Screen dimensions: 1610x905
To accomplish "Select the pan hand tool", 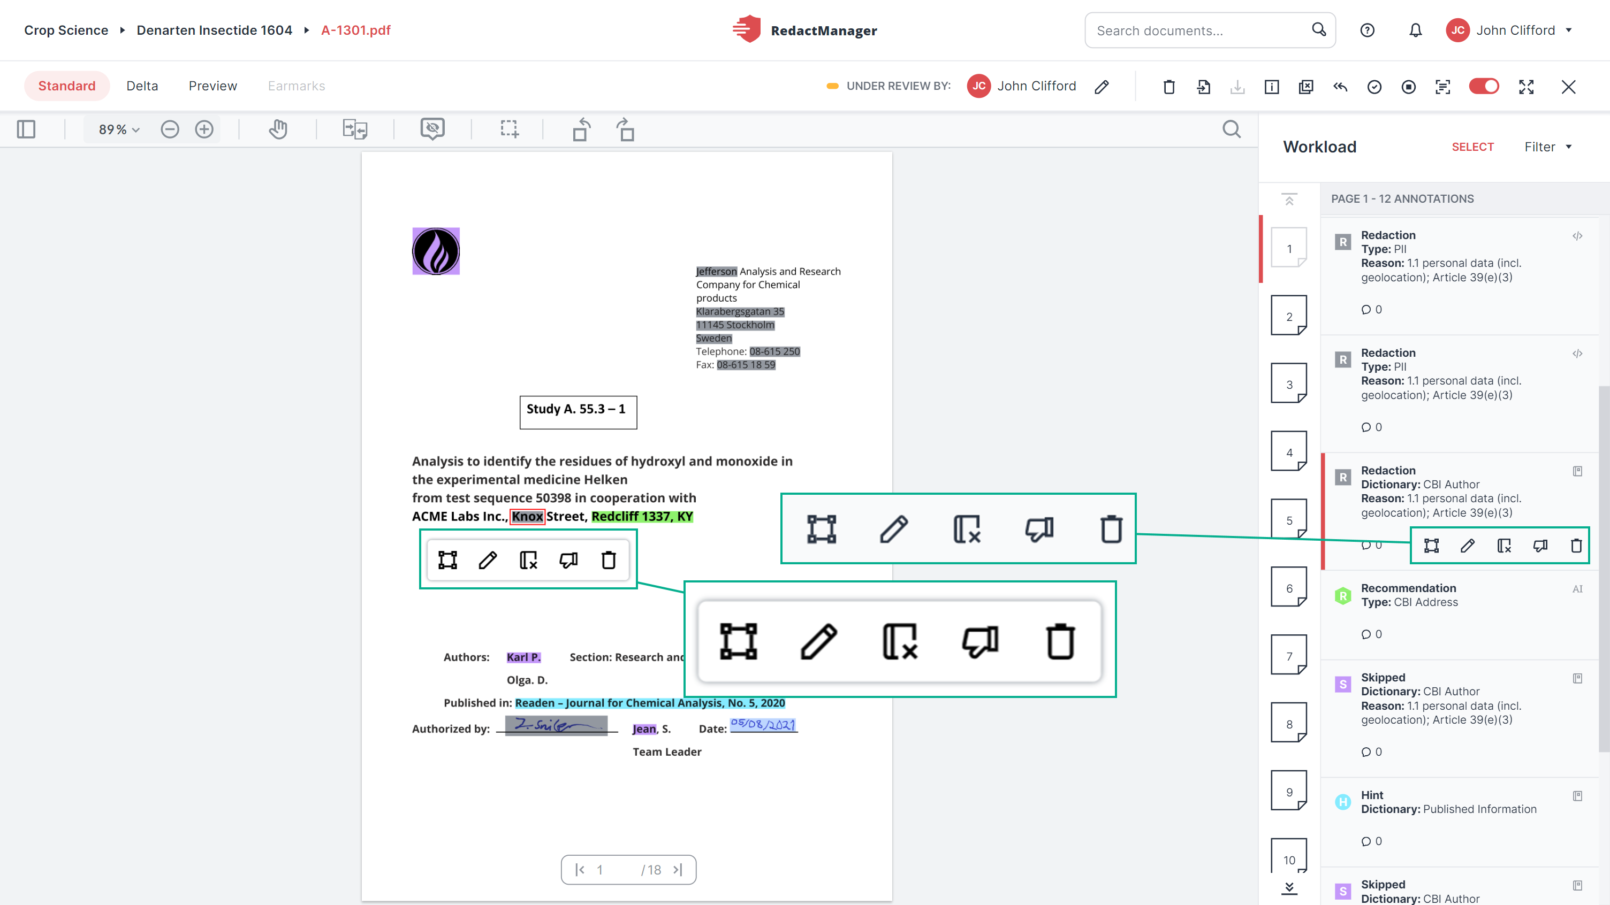I will 278,129.
